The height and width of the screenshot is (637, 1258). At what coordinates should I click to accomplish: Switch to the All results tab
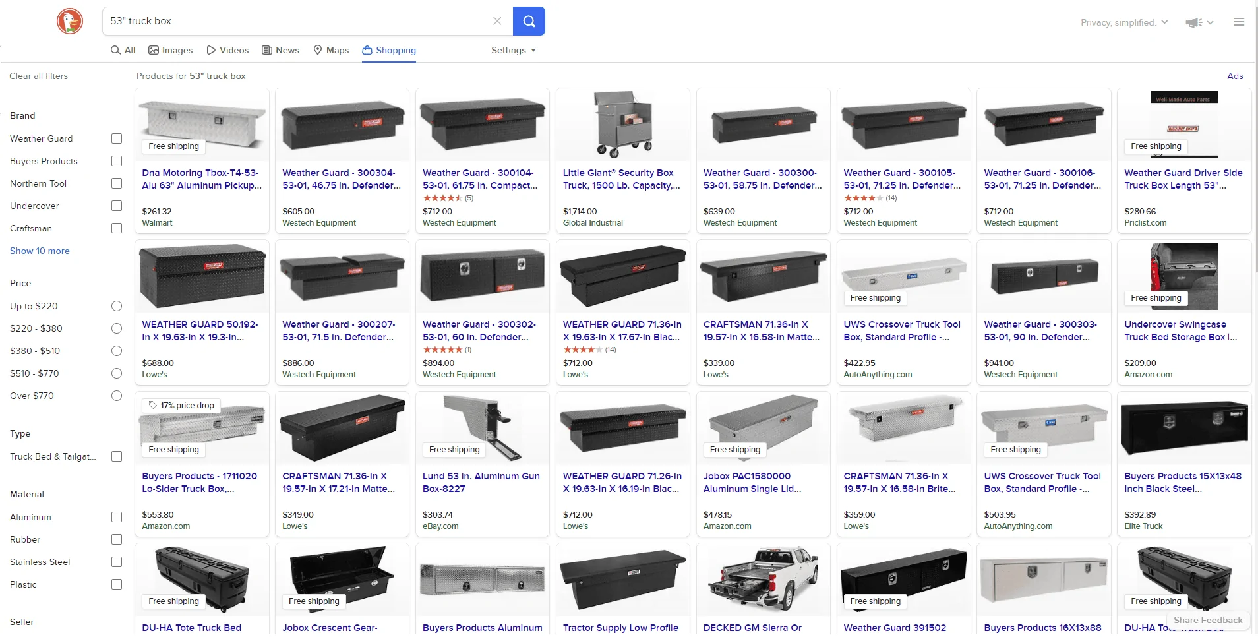123,50
